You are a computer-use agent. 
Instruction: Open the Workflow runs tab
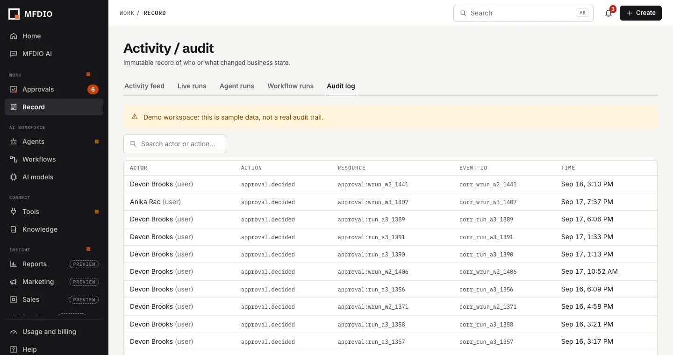pyautogui.click(x=291, y=86)
